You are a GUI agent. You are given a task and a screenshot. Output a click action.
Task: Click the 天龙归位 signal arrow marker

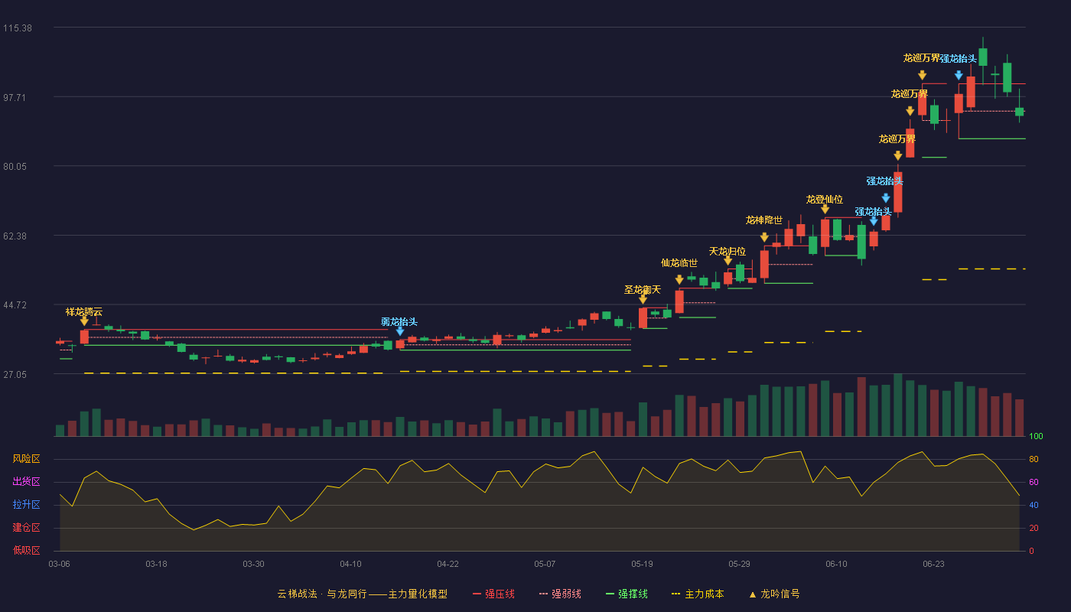click(x=728, y=261)
